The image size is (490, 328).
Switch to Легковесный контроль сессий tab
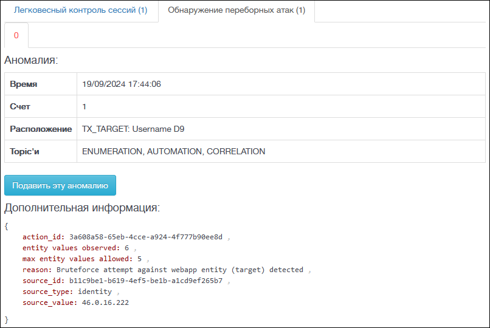[80, 10]
